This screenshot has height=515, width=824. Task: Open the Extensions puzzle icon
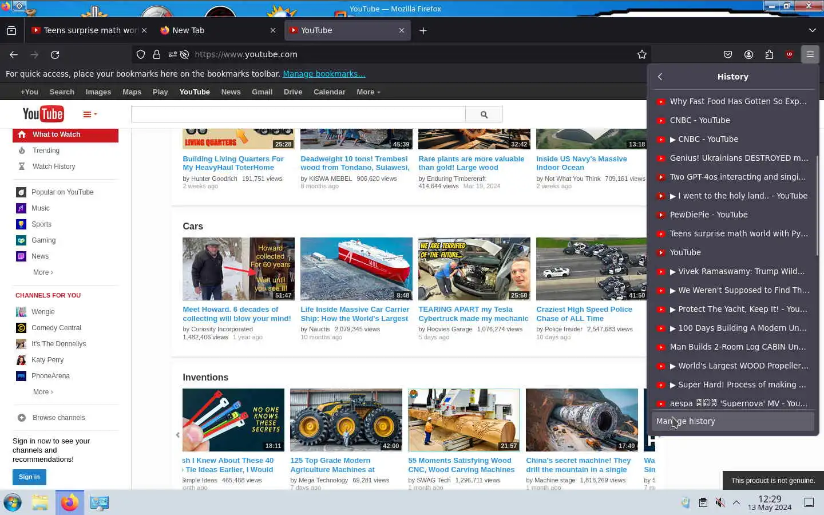pos(769,54)
